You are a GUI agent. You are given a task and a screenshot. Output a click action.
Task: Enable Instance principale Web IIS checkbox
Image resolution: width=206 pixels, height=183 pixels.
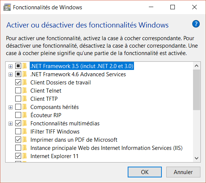(18, 148)
